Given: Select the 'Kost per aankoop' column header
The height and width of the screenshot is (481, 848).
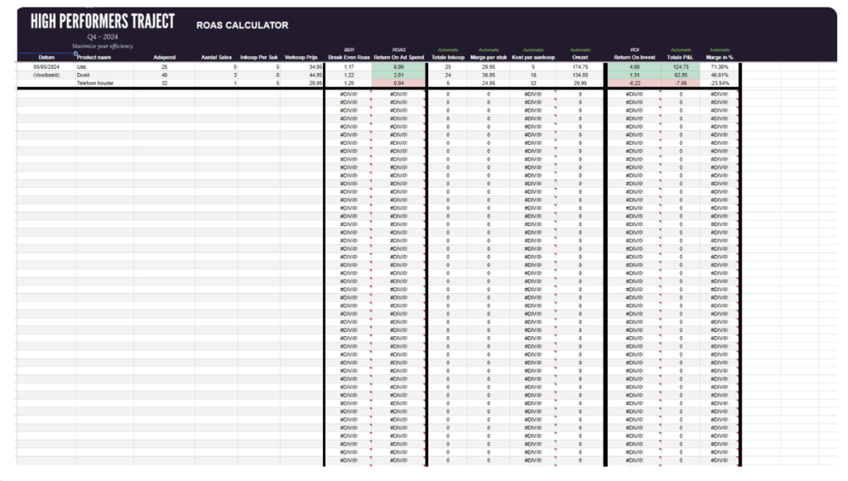Looking at the screenshot, I should click(x=533, y=57).
